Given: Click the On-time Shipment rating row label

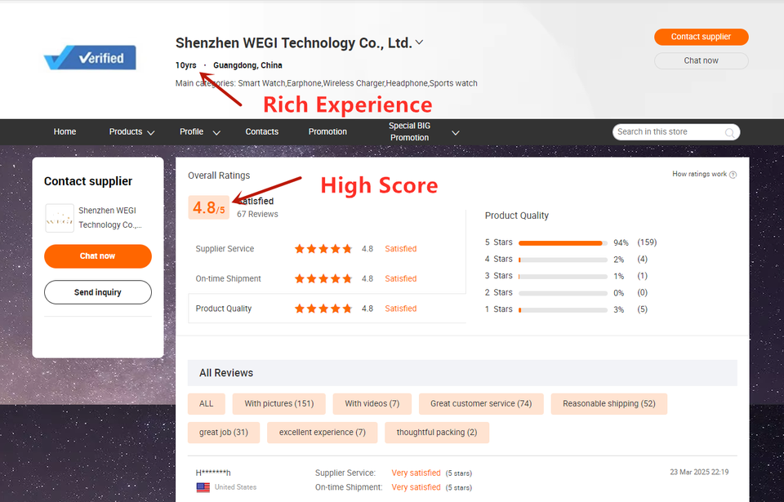Looking at the screenshot, I should 229,279.
